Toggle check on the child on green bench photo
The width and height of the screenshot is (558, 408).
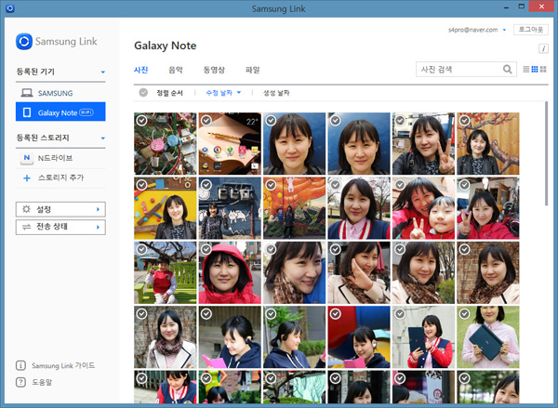click(141, 249)
